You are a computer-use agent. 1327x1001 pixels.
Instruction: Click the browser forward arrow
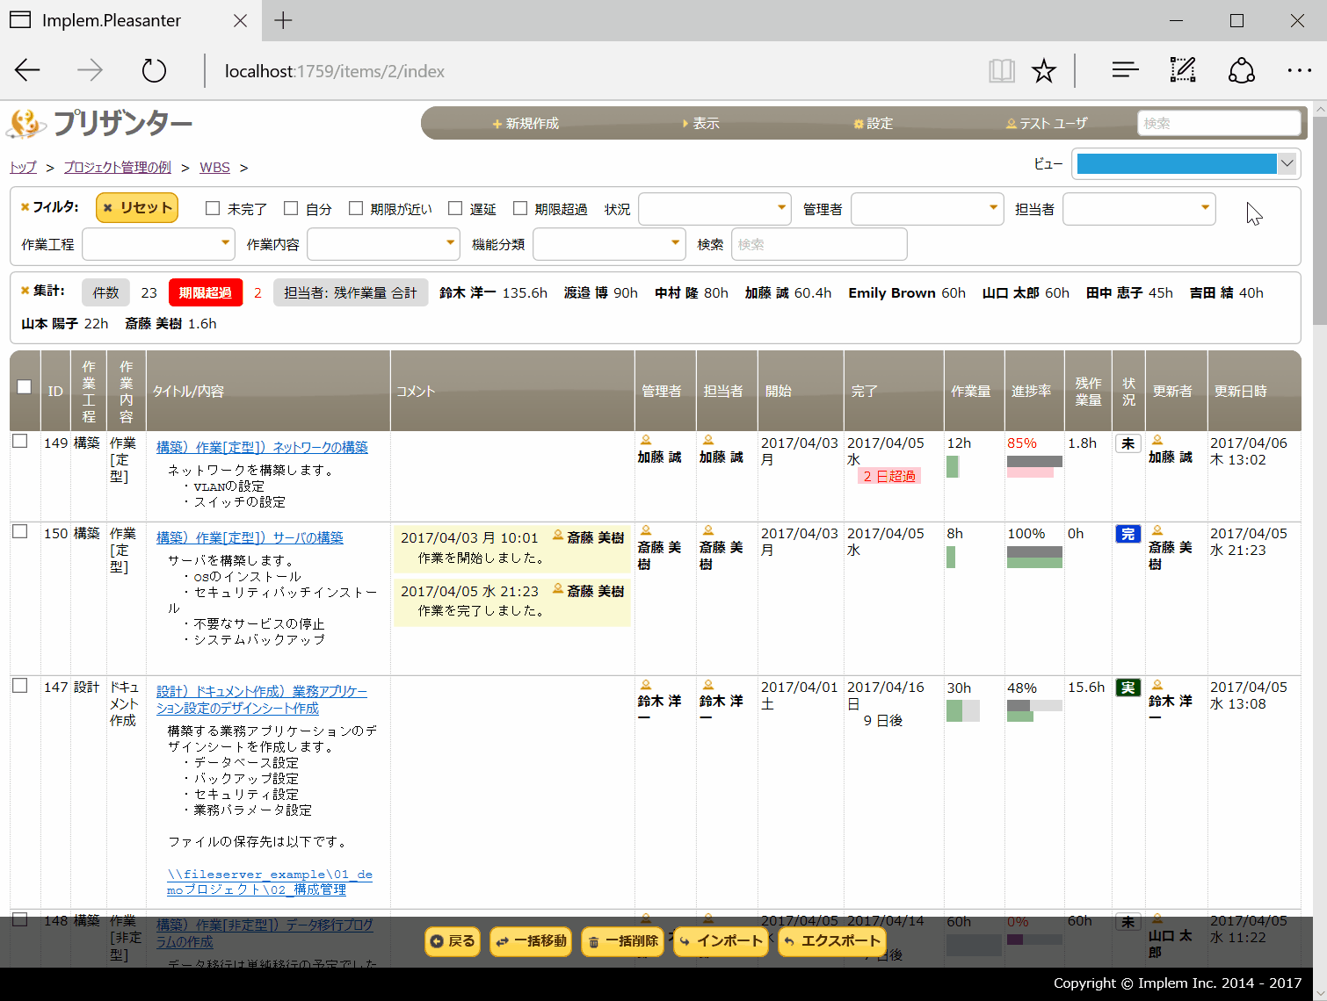[x=90, y=70]
